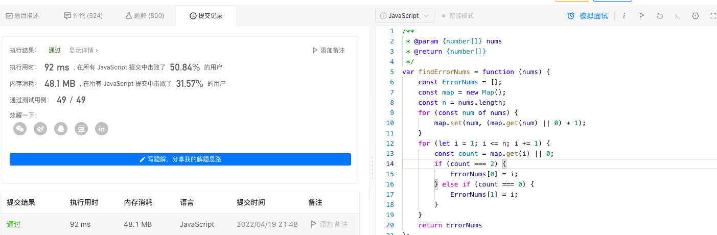This screenshot has height=235, width=717.
Task: Start mock interview via alarm clock icon
Action: pyautogui.click(x=571, y=16)
